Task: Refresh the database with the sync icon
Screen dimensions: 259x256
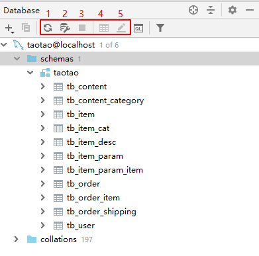Action: click(48, 28)
